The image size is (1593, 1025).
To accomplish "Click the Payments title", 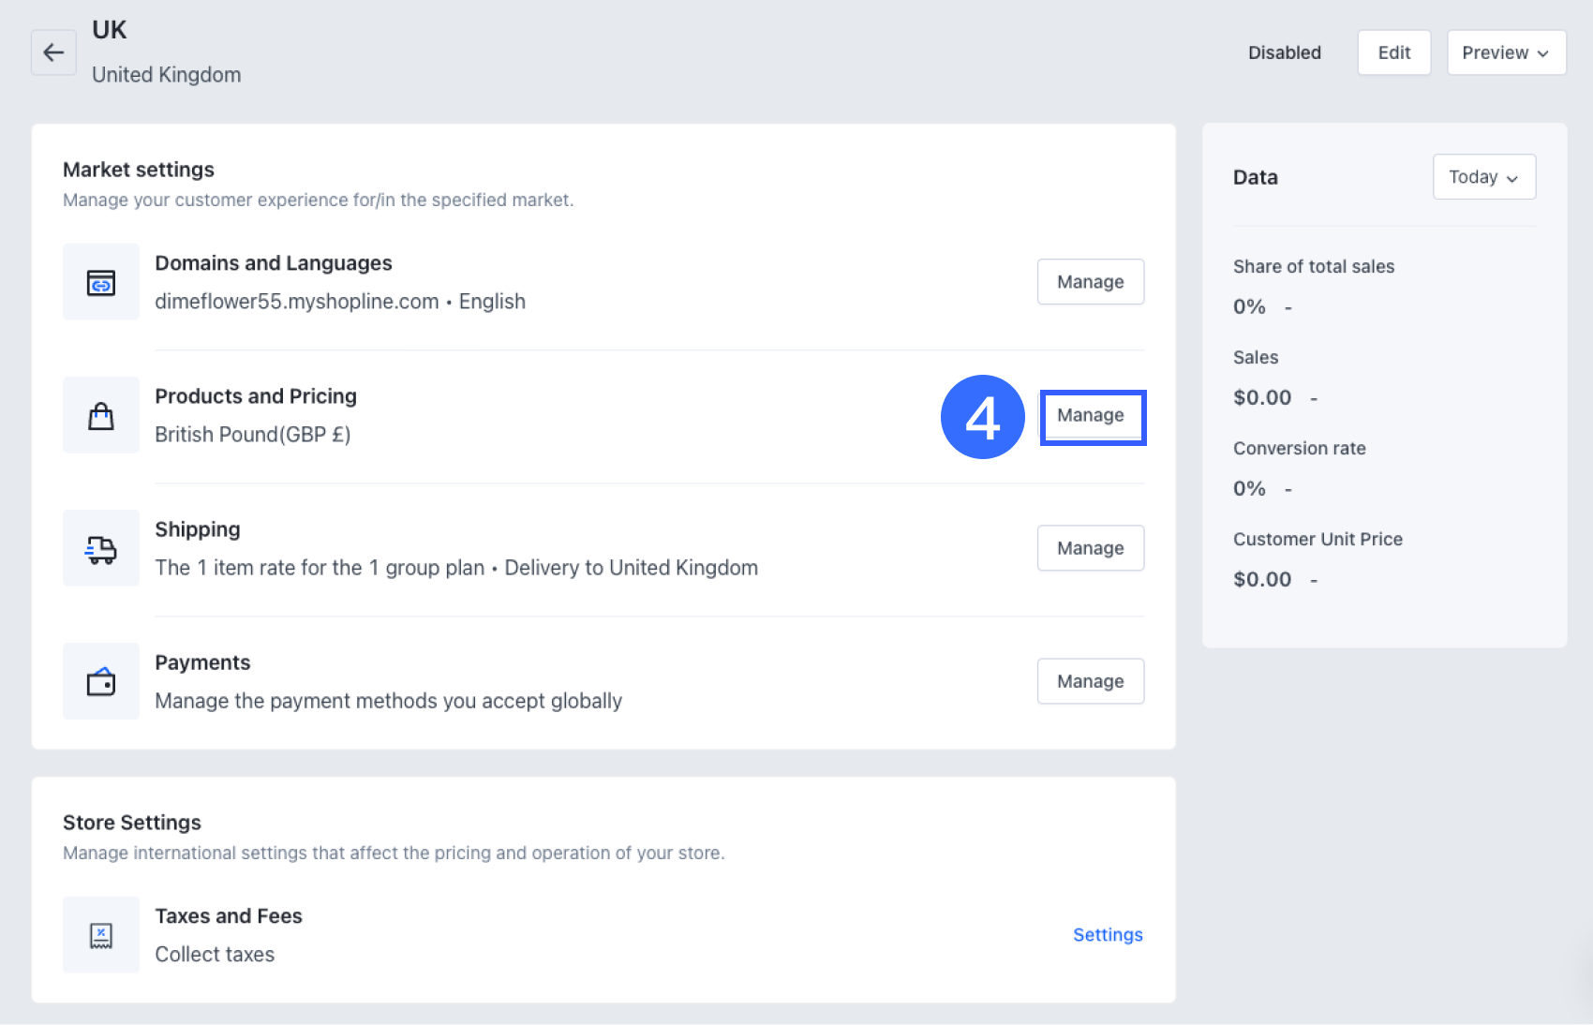I will point(202,662).
